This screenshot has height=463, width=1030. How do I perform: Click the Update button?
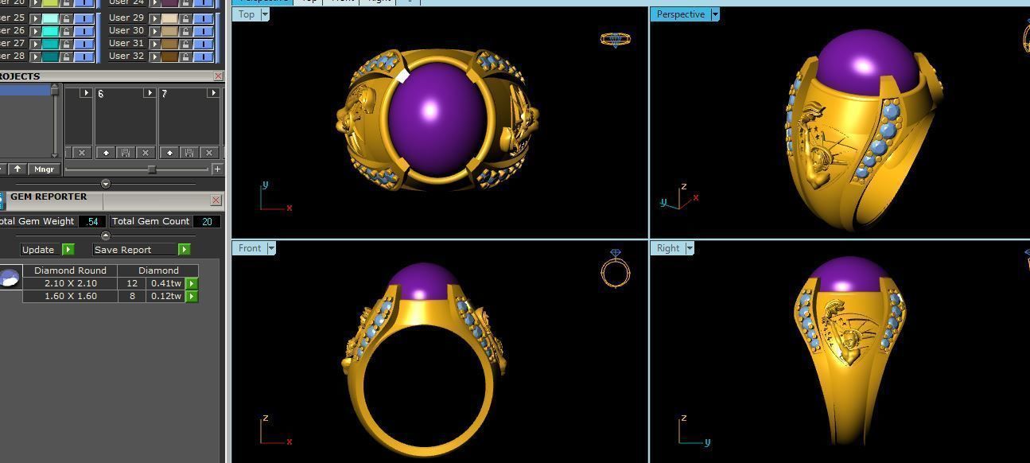(38, 250)
